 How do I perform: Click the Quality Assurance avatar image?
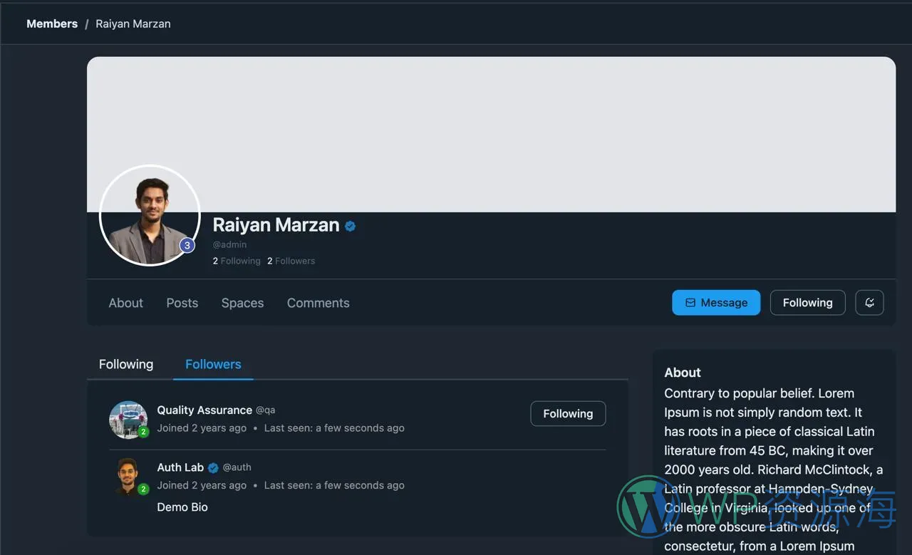click(x=128, y=418)
